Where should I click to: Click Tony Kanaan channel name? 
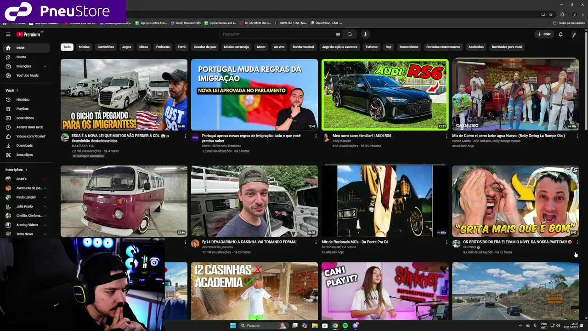click(x=341, y=141)
